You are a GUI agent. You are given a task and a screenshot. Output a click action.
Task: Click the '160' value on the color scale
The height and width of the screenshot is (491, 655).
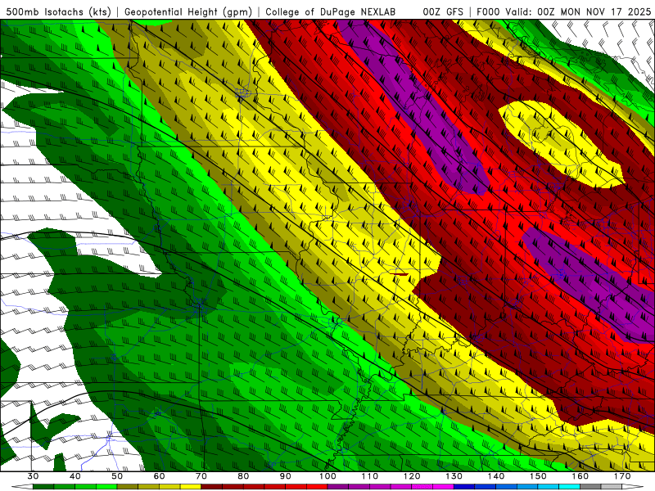click(x=580, y=476)
